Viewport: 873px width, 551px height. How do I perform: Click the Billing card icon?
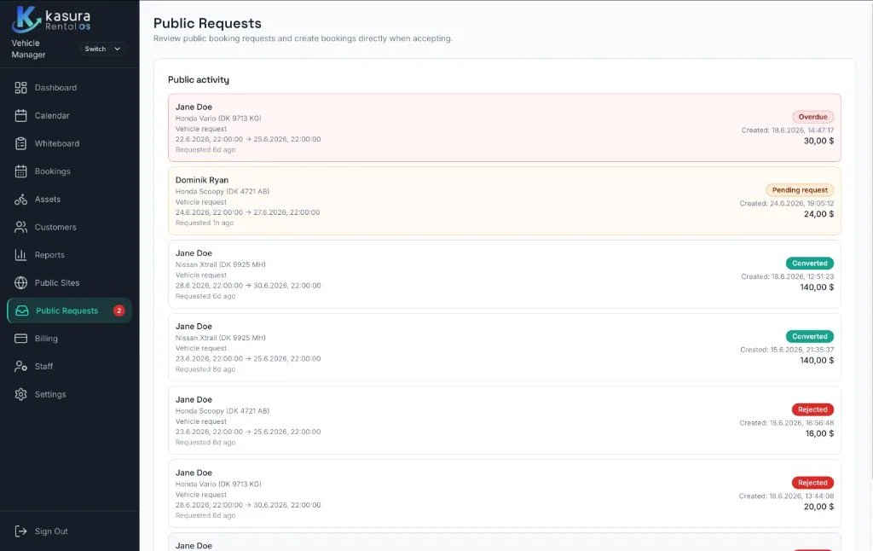point(20,338)
